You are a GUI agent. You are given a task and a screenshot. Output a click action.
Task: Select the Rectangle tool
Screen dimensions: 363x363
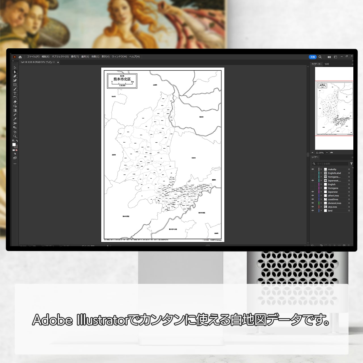coord(15,85)
